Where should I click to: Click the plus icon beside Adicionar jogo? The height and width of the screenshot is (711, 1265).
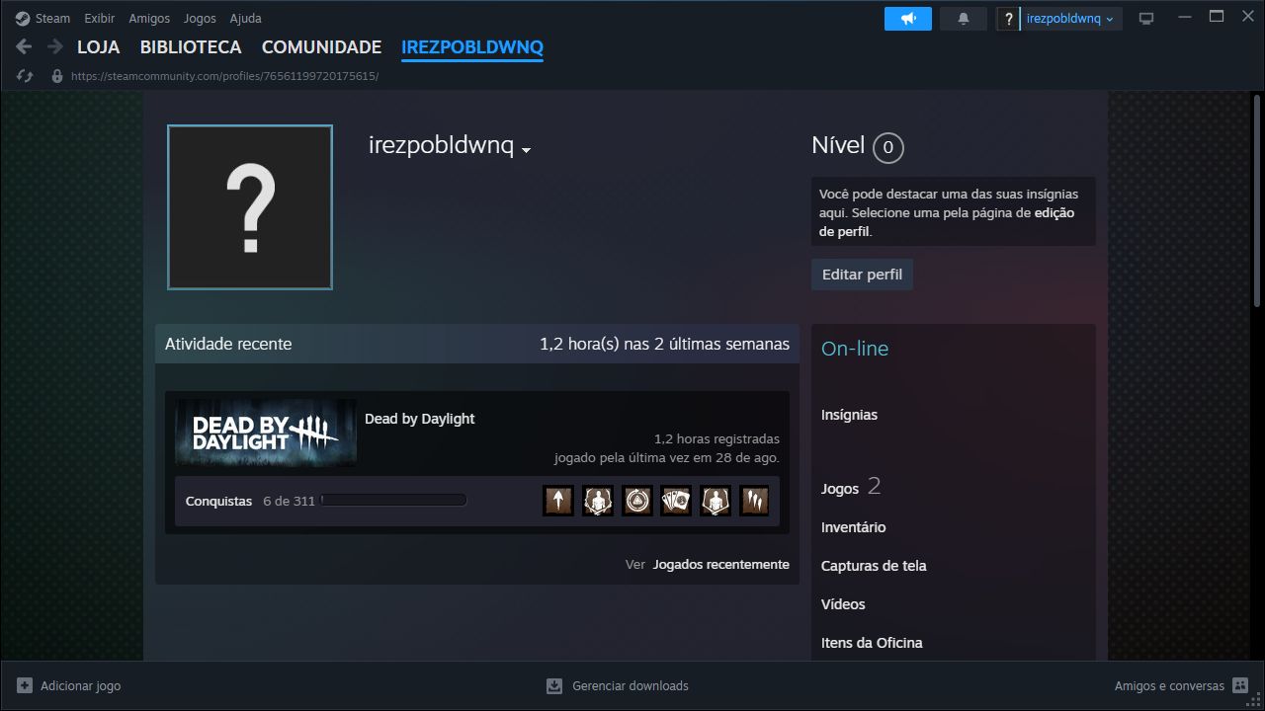coord(25,685)
